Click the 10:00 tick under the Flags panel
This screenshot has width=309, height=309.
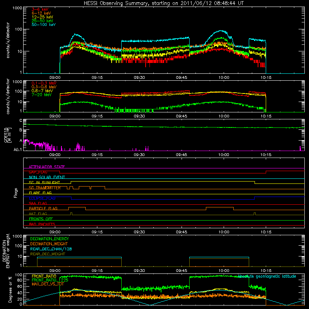(x=224, y=232)
